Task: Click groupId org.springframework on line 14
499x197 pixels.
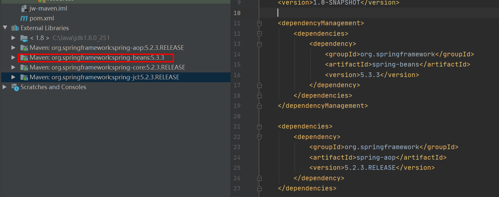Action: point(398,54)
